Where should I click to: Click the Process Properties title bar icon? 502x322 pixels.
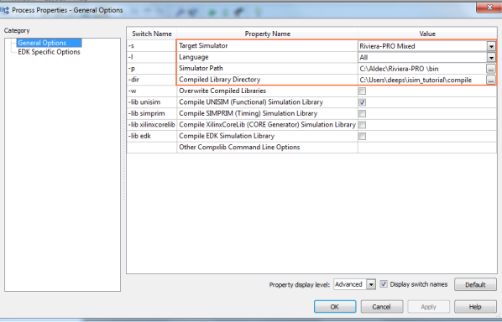(x=4, y=10)
